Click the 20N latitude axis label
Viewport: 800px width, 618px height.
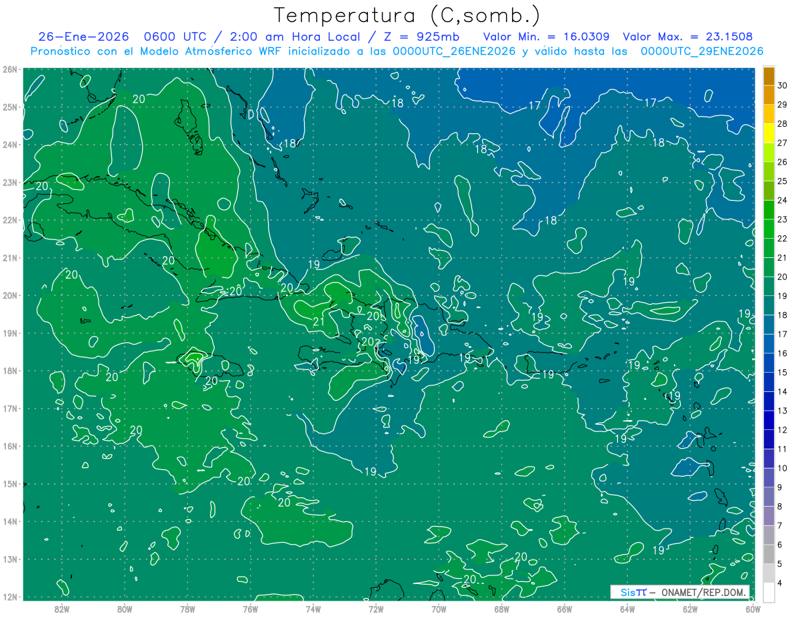click(x=10, y=295)
